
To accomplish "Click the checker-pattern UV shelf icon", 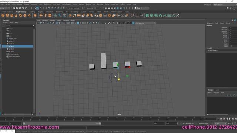I will 169,16.
